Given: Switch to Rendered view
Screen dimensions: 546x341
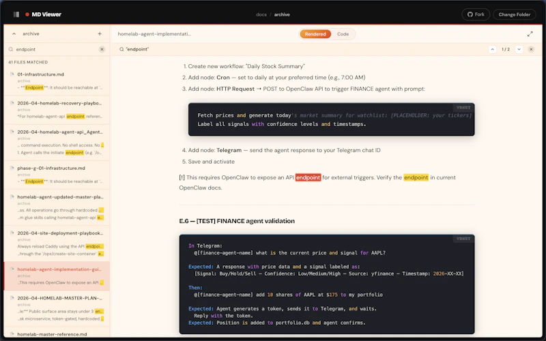Looking at the screenshot, I should (315, 34).
